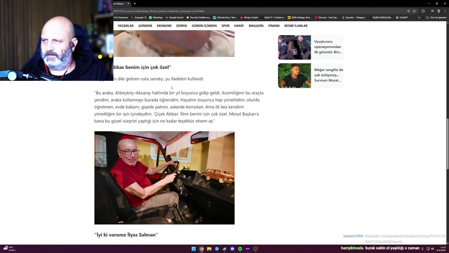This screenshot has width=449, height=253.
Task: Open YAZARLAR menu item
Action: [126, 26]
